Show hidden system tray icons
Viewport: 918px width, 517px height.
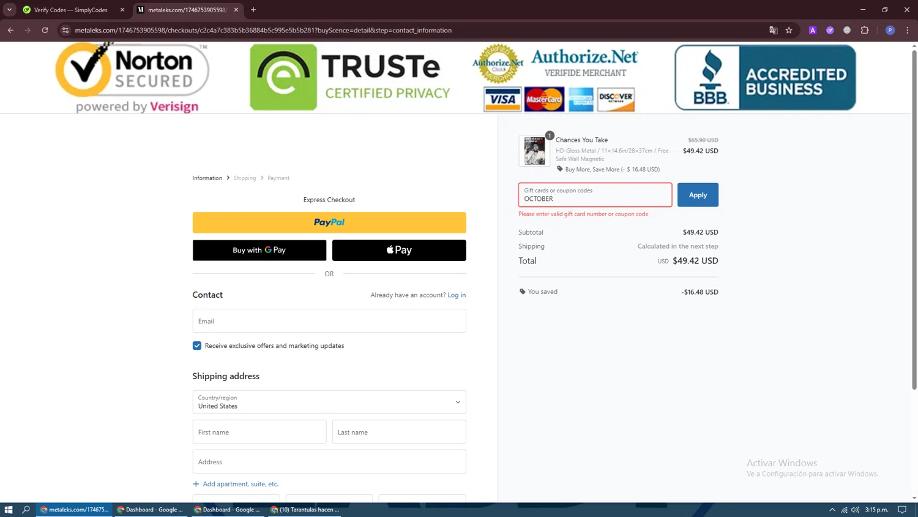click(x=832, y=510)
